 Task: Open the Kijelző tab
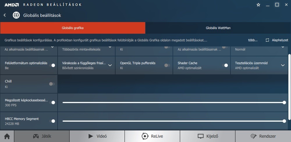207,136
